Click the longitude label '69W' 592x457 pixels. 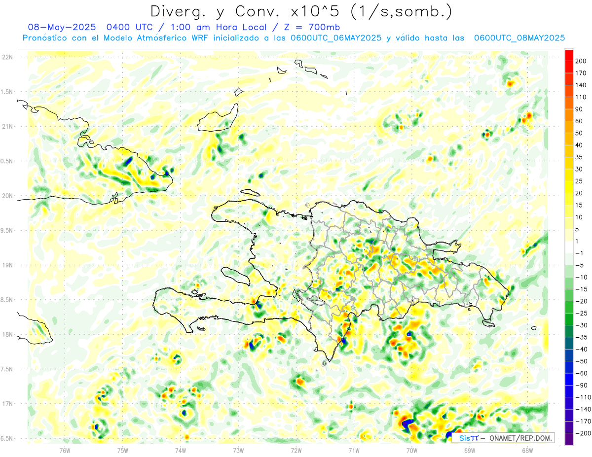(470, 450)
